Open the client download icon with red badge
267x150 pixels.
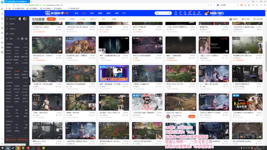(x=190, y=13)
